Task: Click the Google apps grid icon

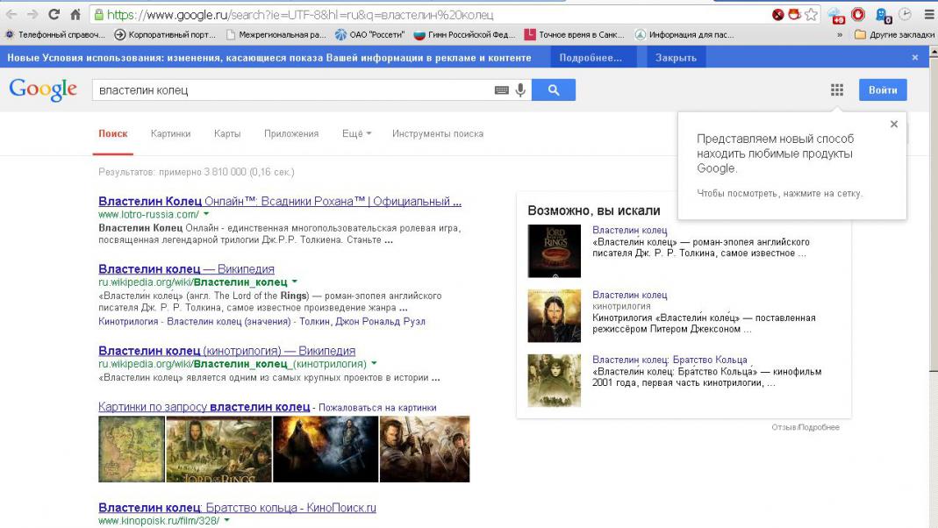Action: click(836, 90)
